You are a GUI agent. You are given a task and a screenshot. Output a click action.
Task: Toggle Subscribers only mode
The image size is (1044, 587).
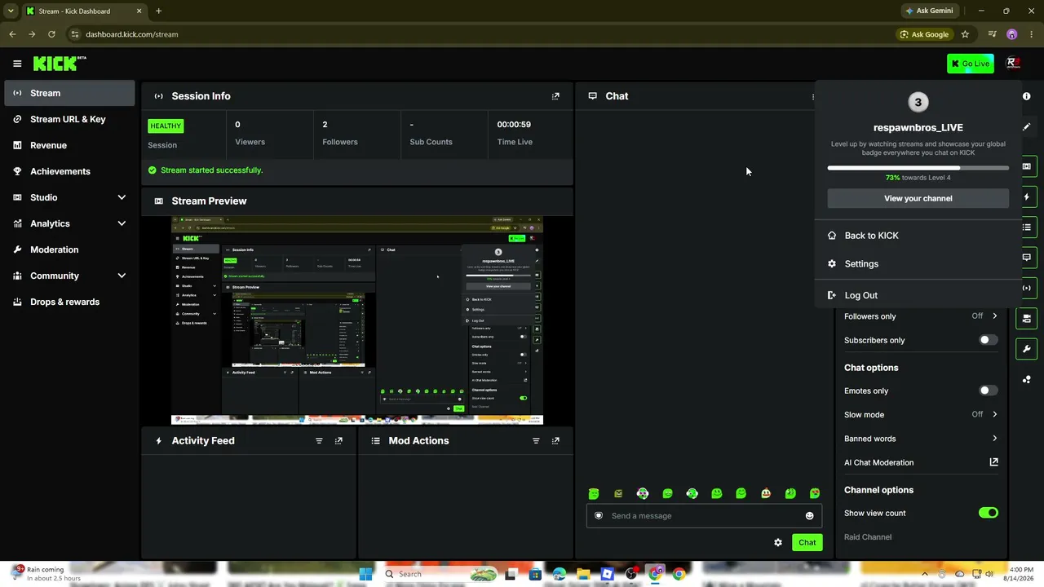[x=988, y=340]
